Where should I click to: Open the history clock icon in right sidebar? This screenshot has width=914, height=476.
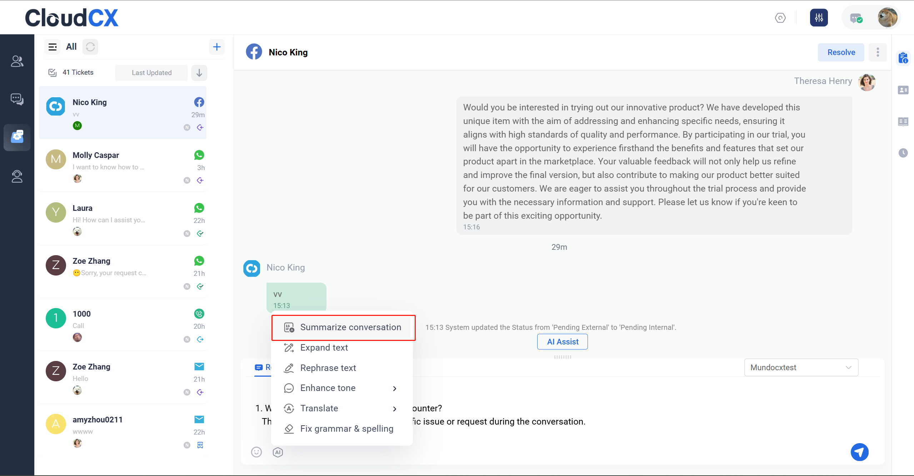click(903, 153)
